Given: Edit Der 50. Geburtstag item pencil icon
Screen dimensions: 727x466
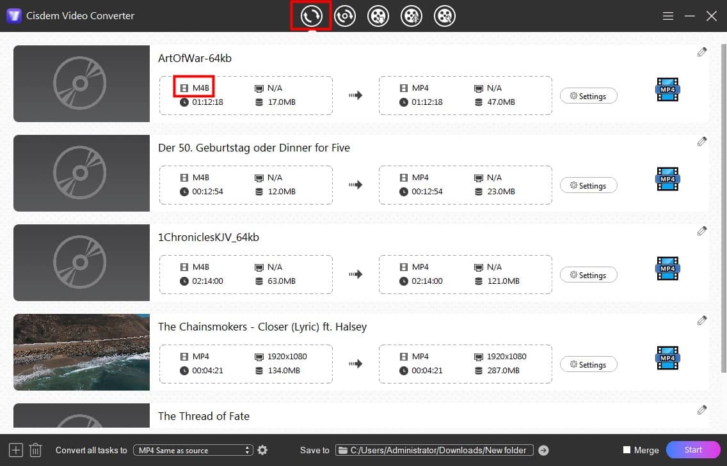Looking at the screenshot, I should tap(701, 142).
